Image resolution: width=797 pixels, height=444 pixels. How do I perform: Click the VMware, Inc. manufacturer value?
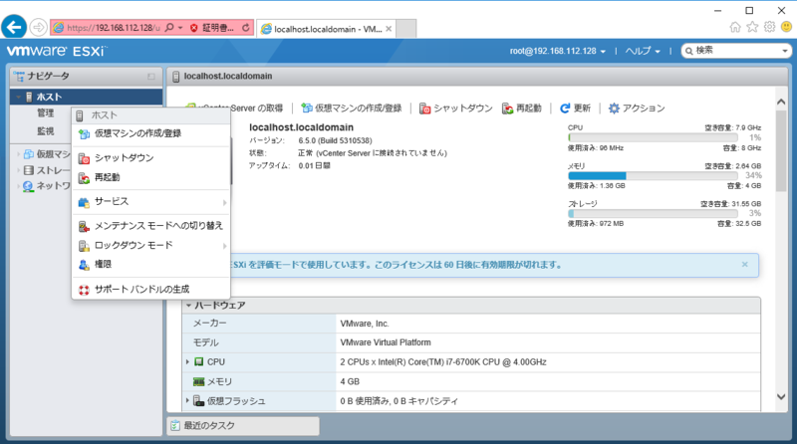pos(365,324)
